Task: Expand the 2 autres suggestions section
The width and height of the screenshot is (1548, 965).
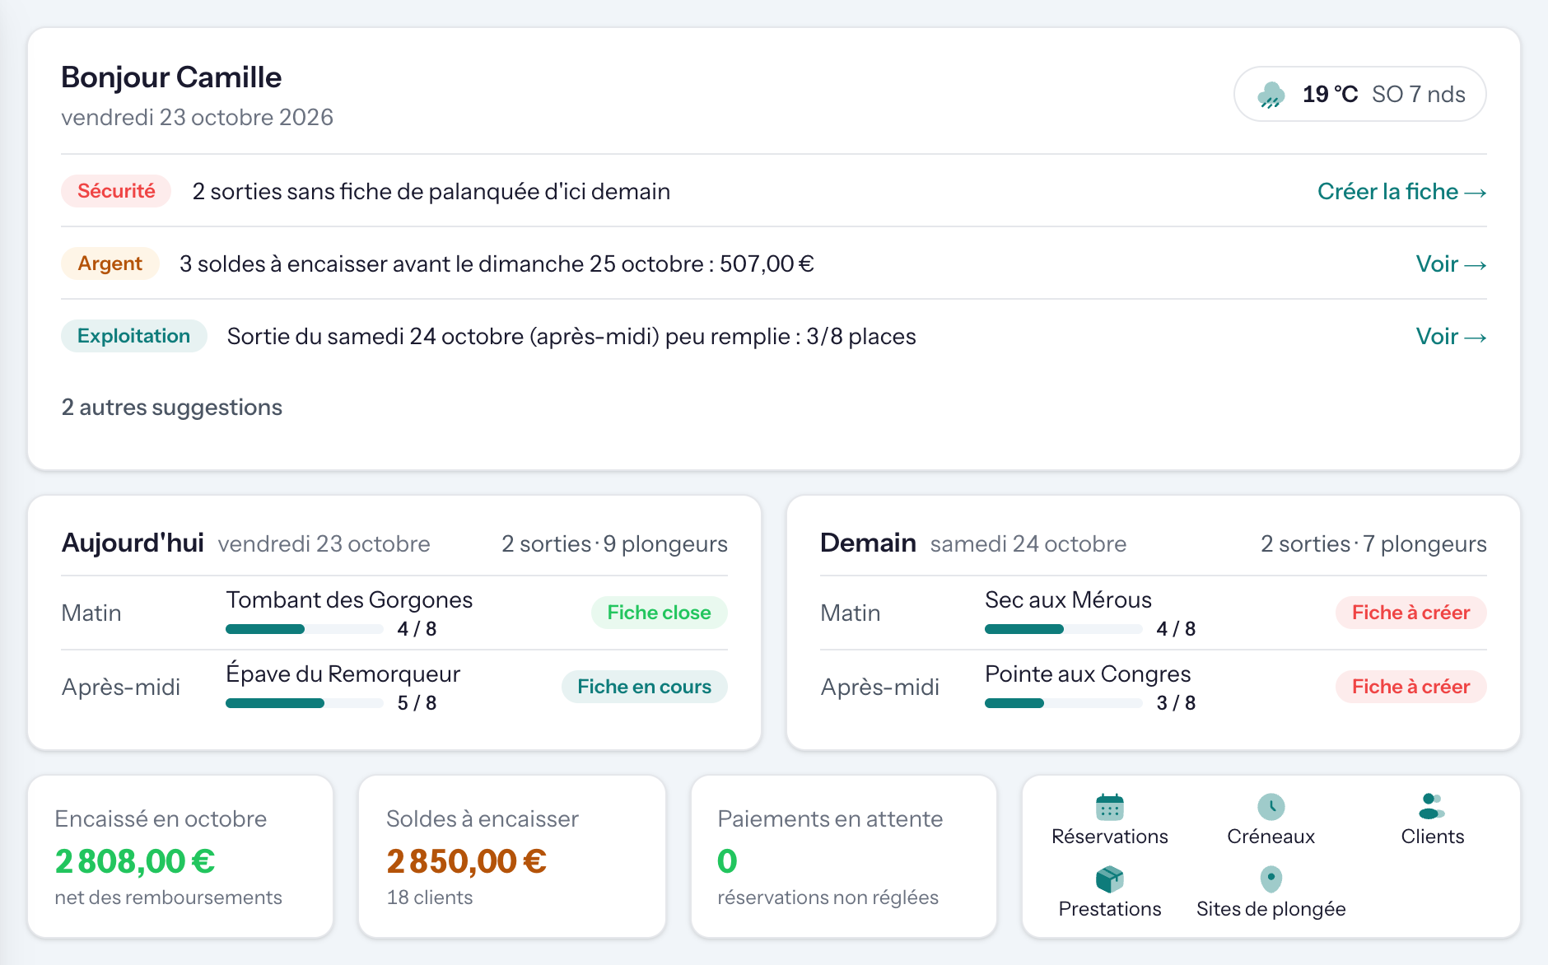Action: [171, 407]
